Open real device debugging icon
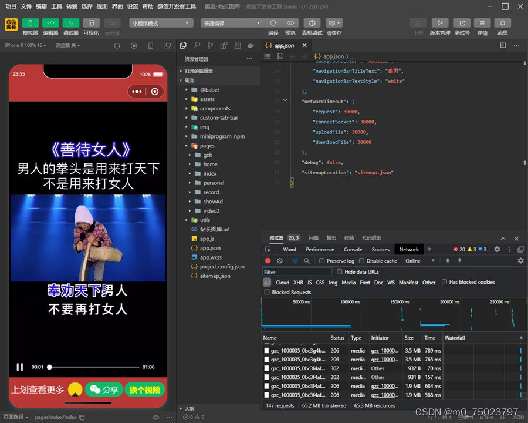 (312, 23)
